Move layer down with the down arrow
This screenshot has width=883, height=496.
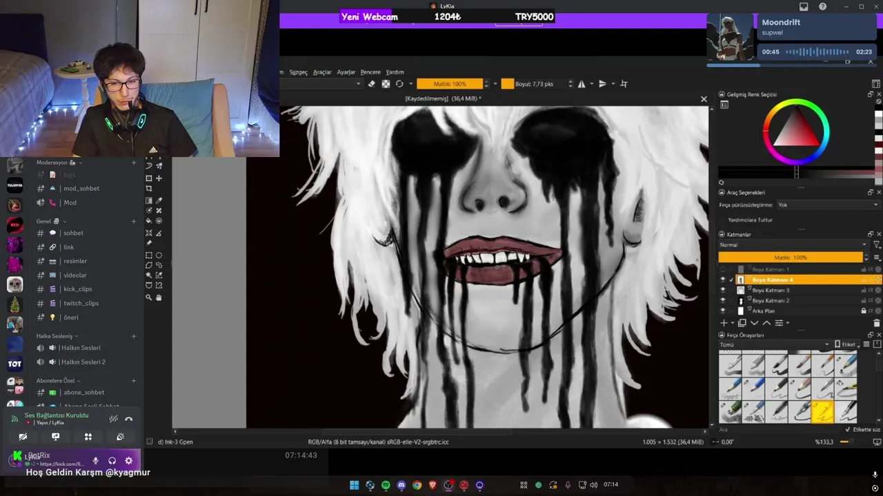754,322
